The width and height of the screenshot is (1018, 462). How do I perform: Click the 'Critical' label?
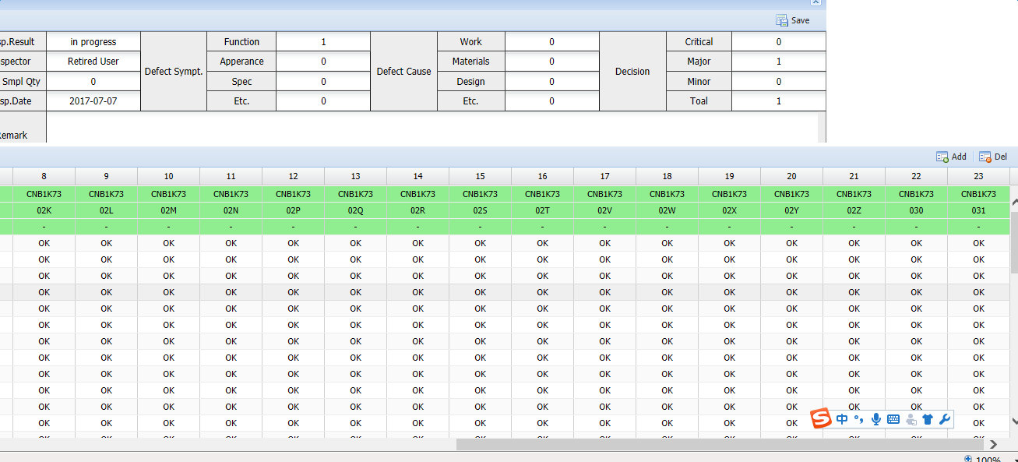point(699,41)
